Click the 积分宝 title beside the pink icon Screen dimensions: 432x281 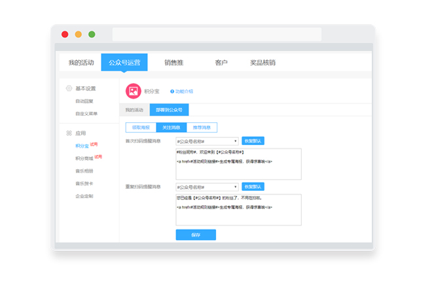(152, 91)
